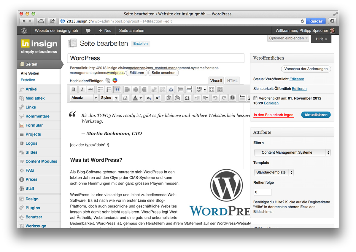Align text right
This screenshot has width=356, height=252.
144,89
